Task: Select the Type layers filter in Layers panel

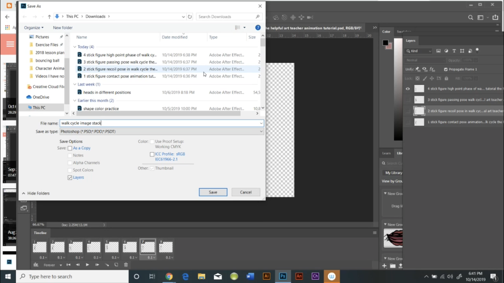Action: click(454, 51)
